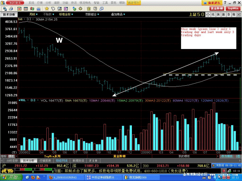This screenshot has height=181, width=242.
Task: Click the question mark document toolbar icon
Action: [95, 8]
